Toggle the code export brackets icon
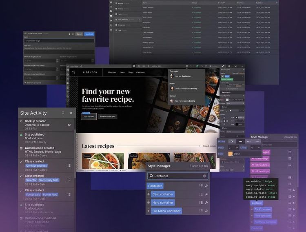Image resolution: width=306 pixels, height=232 pixels. click(x=202, y=66)
